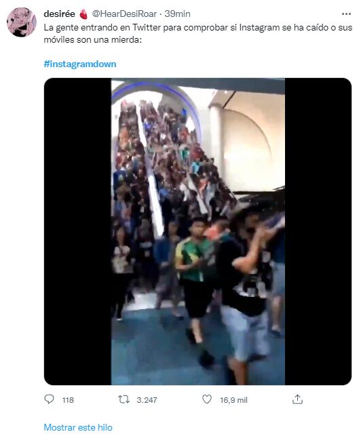Image resolution: width=359 pixels, height=434 pixels.
Task: Click the tweet text about Instagram caído
Action: click(197, 33)
